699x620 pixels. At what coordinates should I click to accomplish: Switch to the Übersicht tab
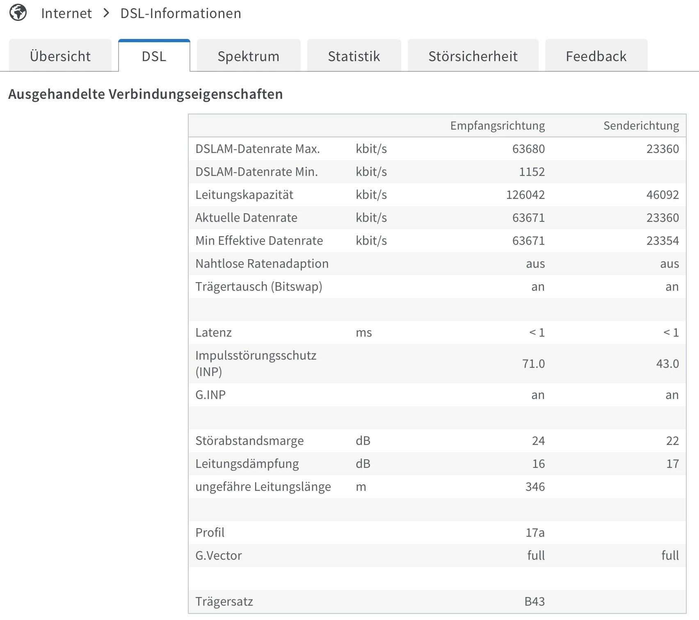[60, 56]
